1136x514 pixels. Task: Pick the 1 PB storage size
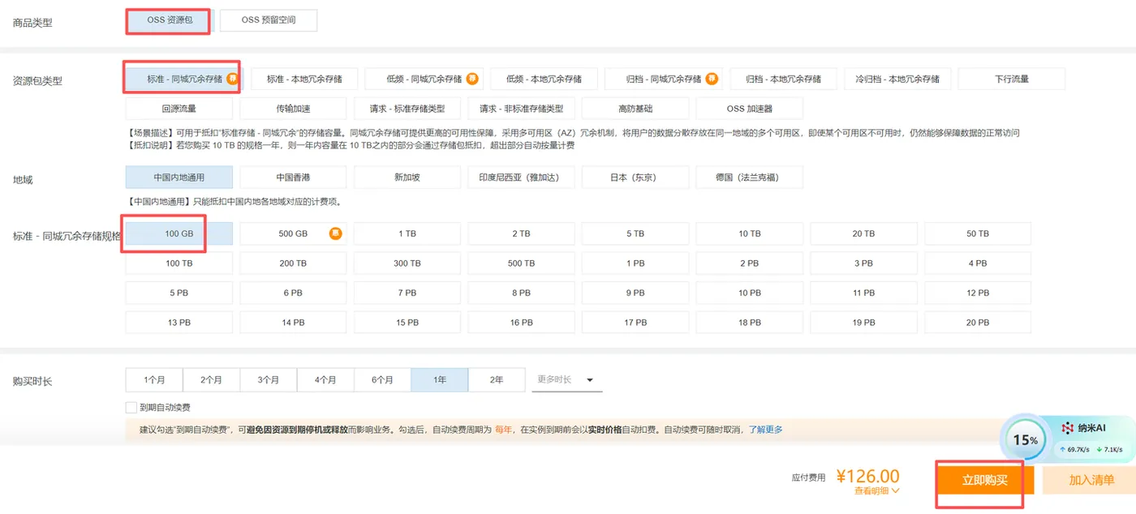click(x=635, y=263)
